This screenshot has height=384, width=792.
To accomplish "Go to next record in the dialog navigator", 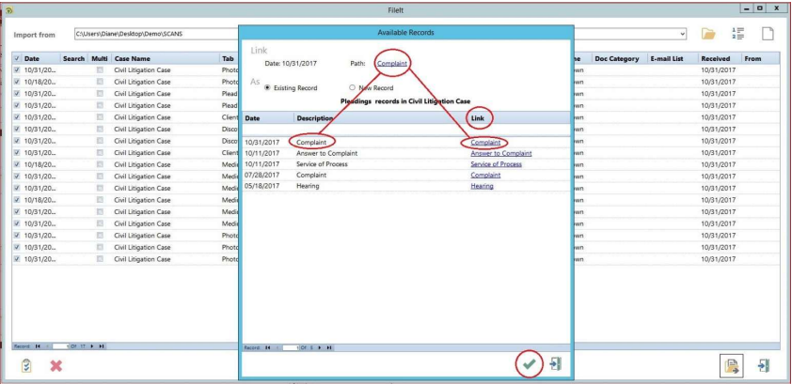I will (x=318, y=348).
